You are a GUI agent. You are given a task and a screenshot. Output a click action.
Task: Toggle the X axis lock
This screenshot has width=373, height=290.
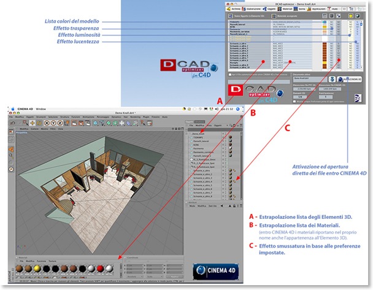[47, 123]
